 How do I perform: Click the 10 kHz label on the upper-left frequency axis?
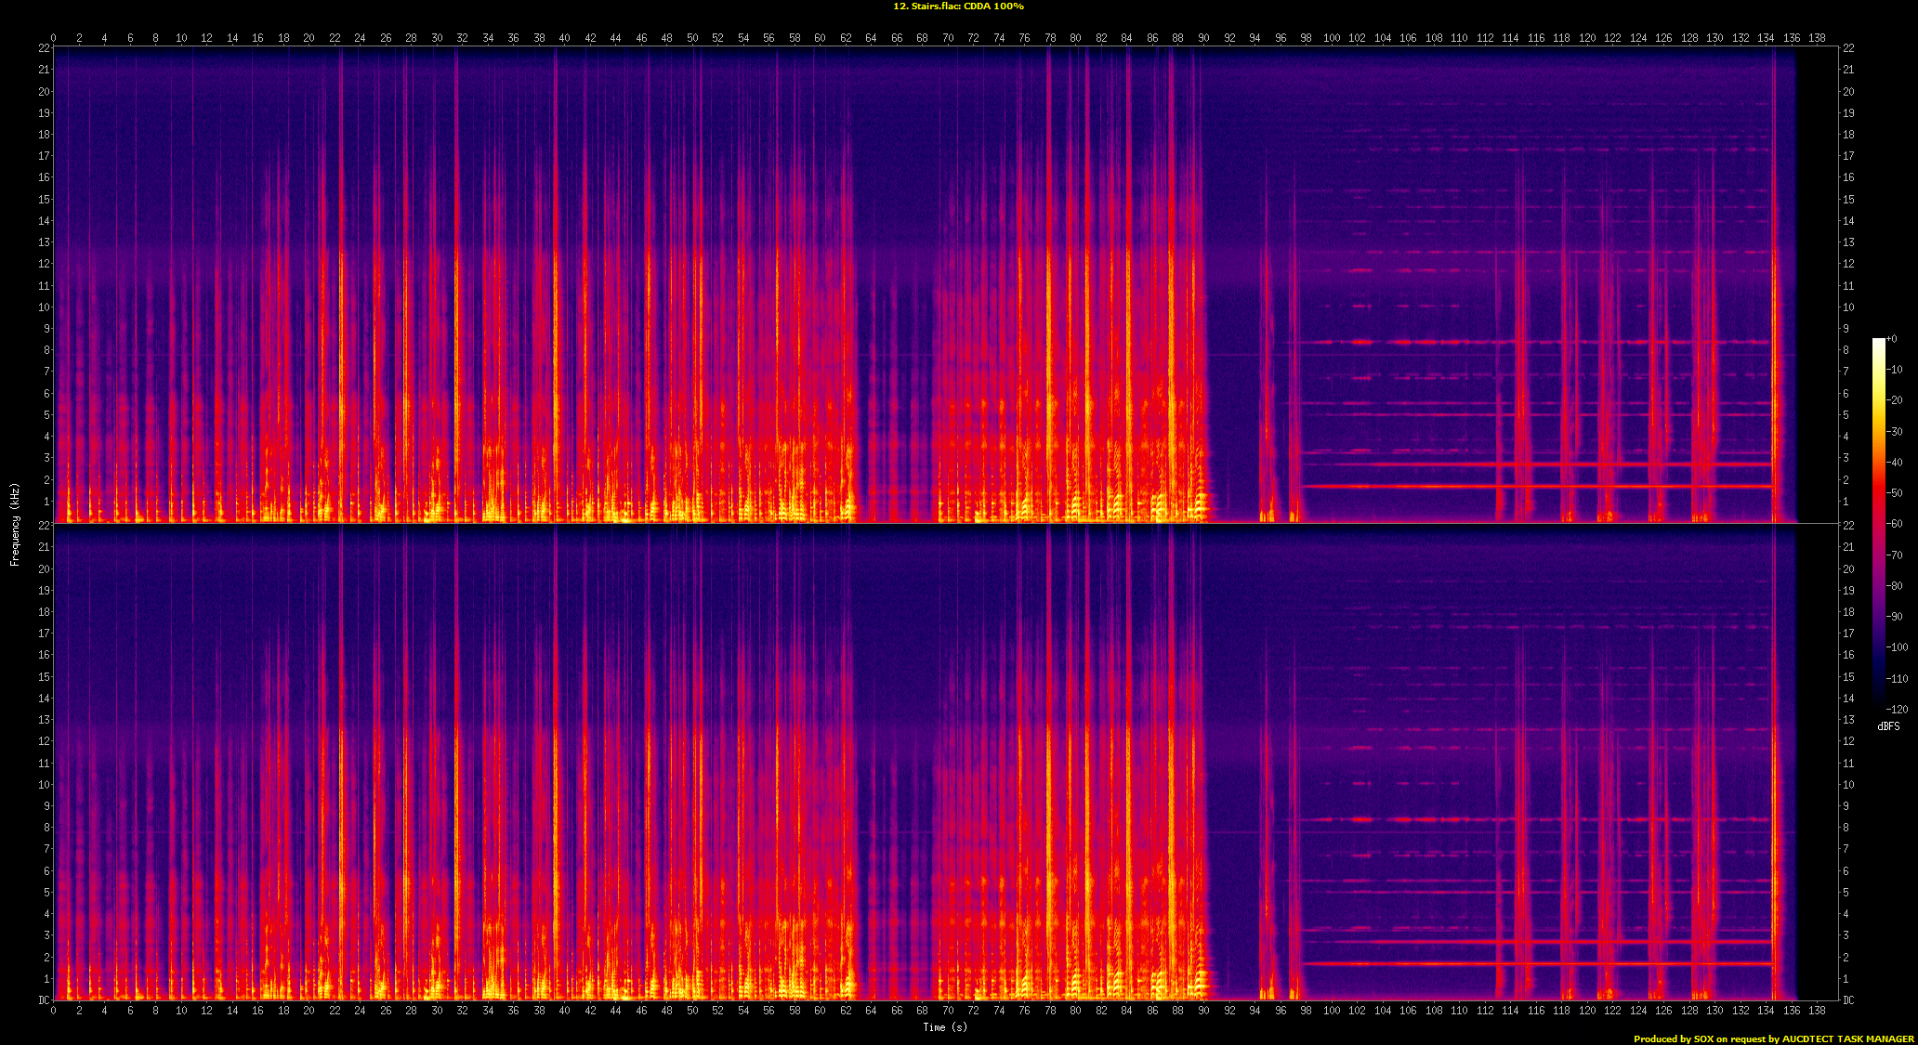coord(44,307)
